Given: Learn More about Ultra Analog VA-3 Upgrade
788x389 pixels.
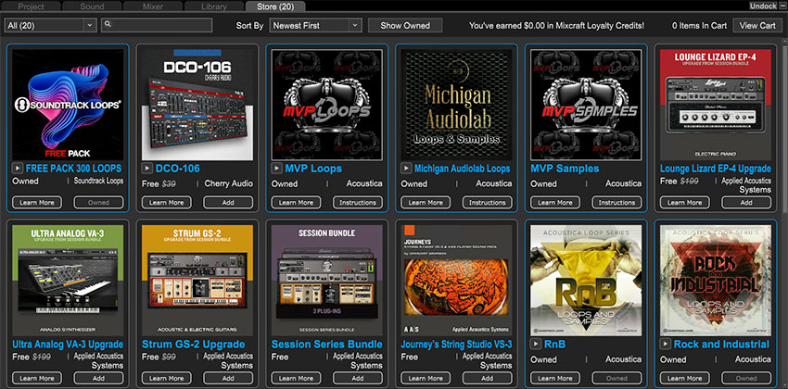Looking at the screenshot, I should (x=37, y=378).
